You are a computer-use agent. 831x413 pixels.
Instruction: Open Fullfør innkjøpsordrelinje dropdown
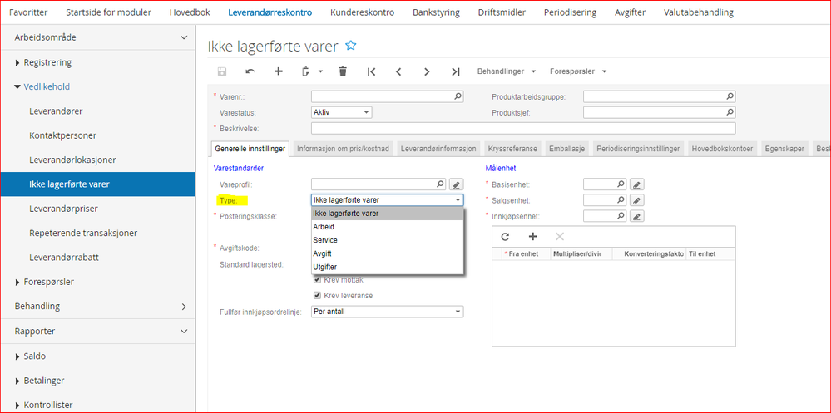(387, 312)
